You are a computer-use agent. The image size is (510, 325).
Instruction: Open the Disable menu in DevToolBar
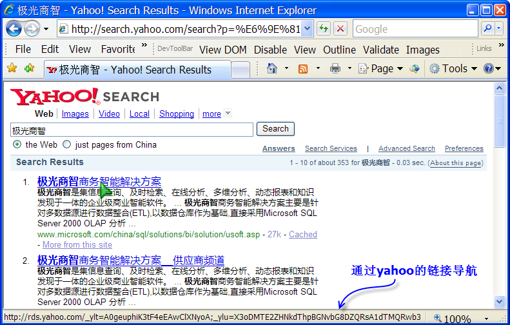pyautogui.click(x=270, y=50)
